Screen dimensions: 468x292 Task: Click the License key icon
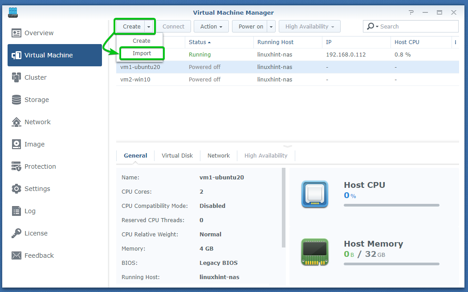[16, 233]
